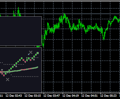Screen dimensions: 120x99
Task: Click the 12 Dec 03:47 time label
Action: click(x=52, y=96)
